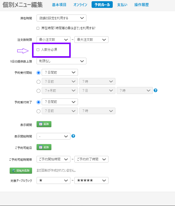This screenshot has width=175, height=206.
Task: Open the ご予約開始時間 dropdown
Action: point(53,159)
